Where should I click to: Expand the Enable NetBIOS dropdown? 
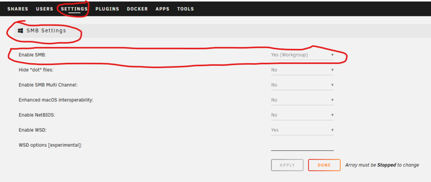point(303,115)
